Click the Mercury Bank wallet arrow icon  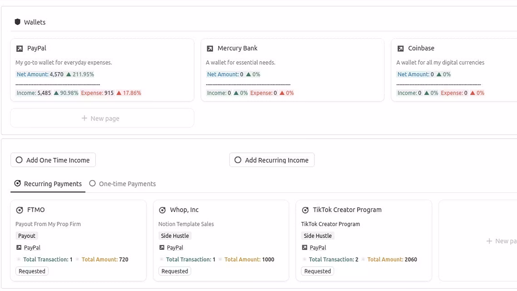[x=210, y=48]
